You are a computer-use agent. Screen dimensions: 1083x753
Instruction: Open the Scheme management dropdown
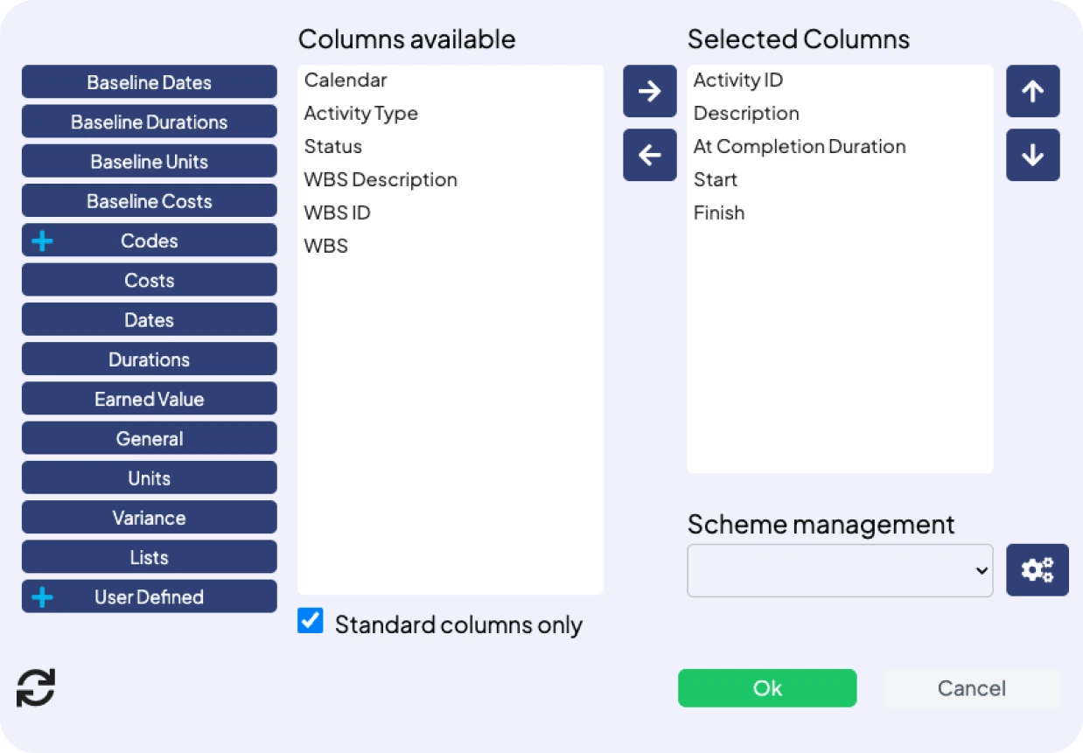839,569
